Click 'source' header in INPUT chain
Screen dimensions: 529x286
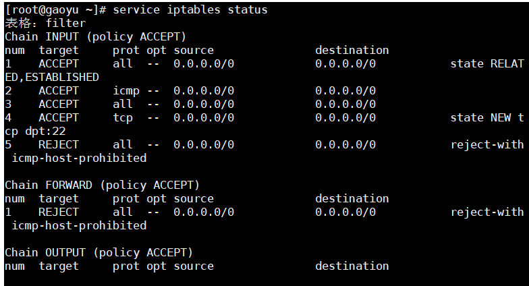coord(194,51)
